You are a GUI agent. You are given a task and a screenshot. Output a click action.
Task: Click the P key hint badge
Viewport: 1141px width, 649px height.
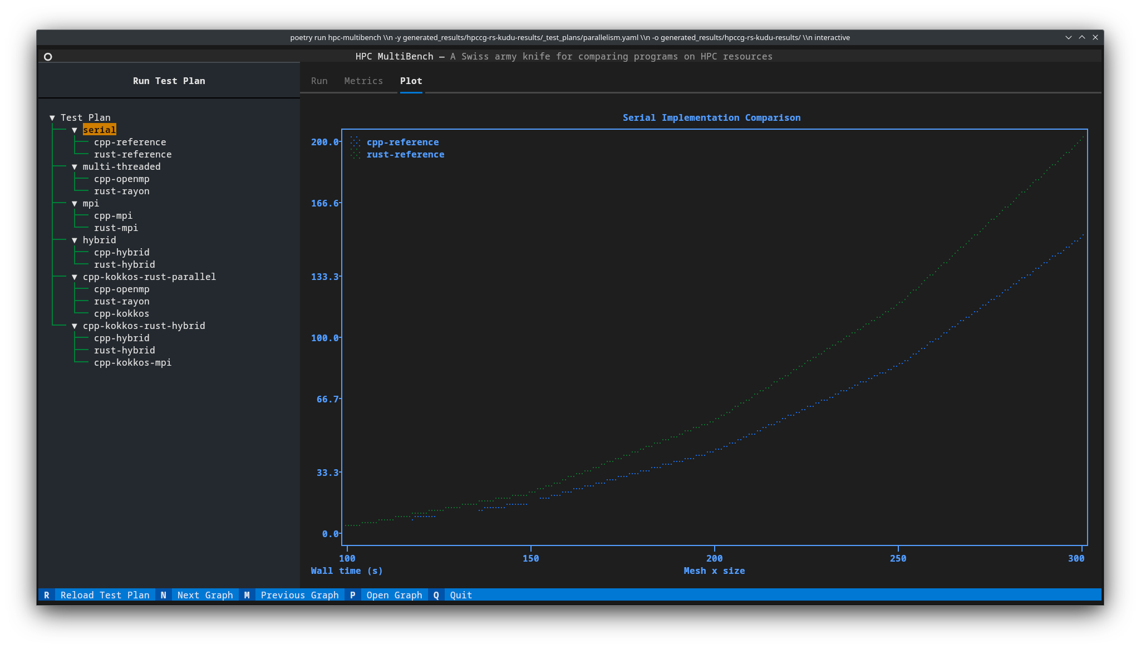pyautogui.click(x=353, y=596)
